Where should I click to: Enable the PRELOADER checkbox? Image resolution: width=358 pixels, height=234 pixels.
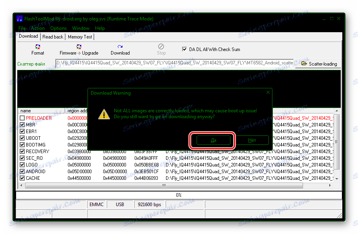[x=22, y=118]
